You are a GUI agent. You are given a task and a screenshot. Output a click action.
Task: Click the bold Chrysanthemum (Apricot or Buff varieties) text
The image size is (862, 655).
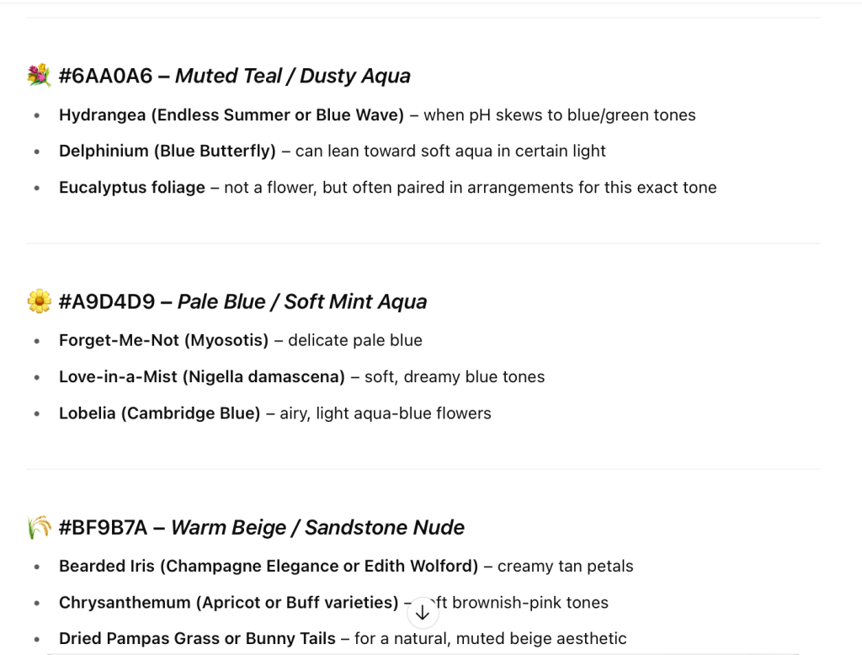click(x=229, y=603)
